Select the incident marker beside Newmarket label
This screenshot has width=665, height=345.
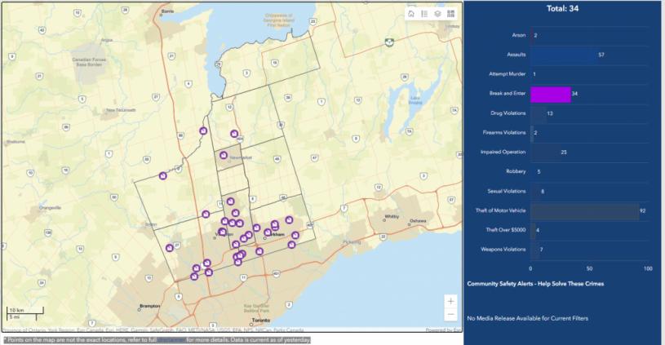tap(224, 153)
